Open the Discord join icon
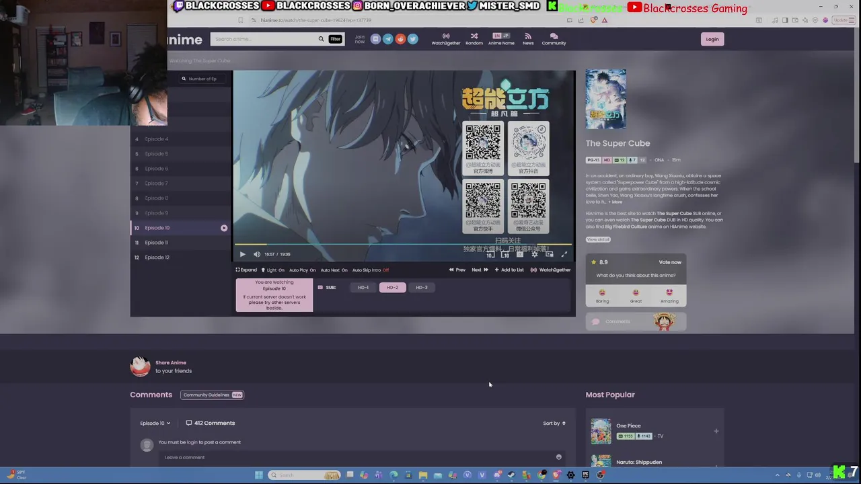 375,39
